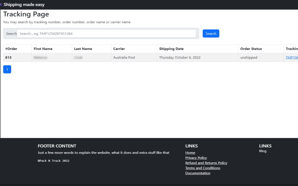Click the Australia Post carrier cell
This screenshot has height=186, width=298.
pos(127,58)
